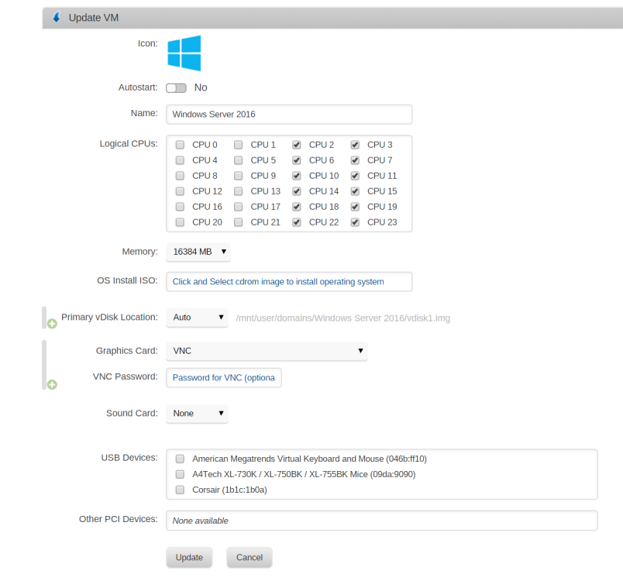
Task: Check the CPU 16 checkbox
Action: [180, 207]
